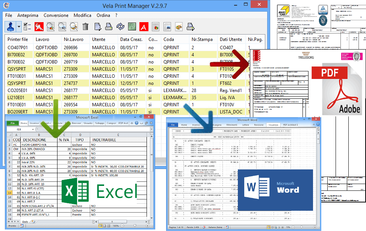The height and width of the screenshot is (231, 366).
Task: Open help via the green question mark icon
Action: (x=132, y=27)
